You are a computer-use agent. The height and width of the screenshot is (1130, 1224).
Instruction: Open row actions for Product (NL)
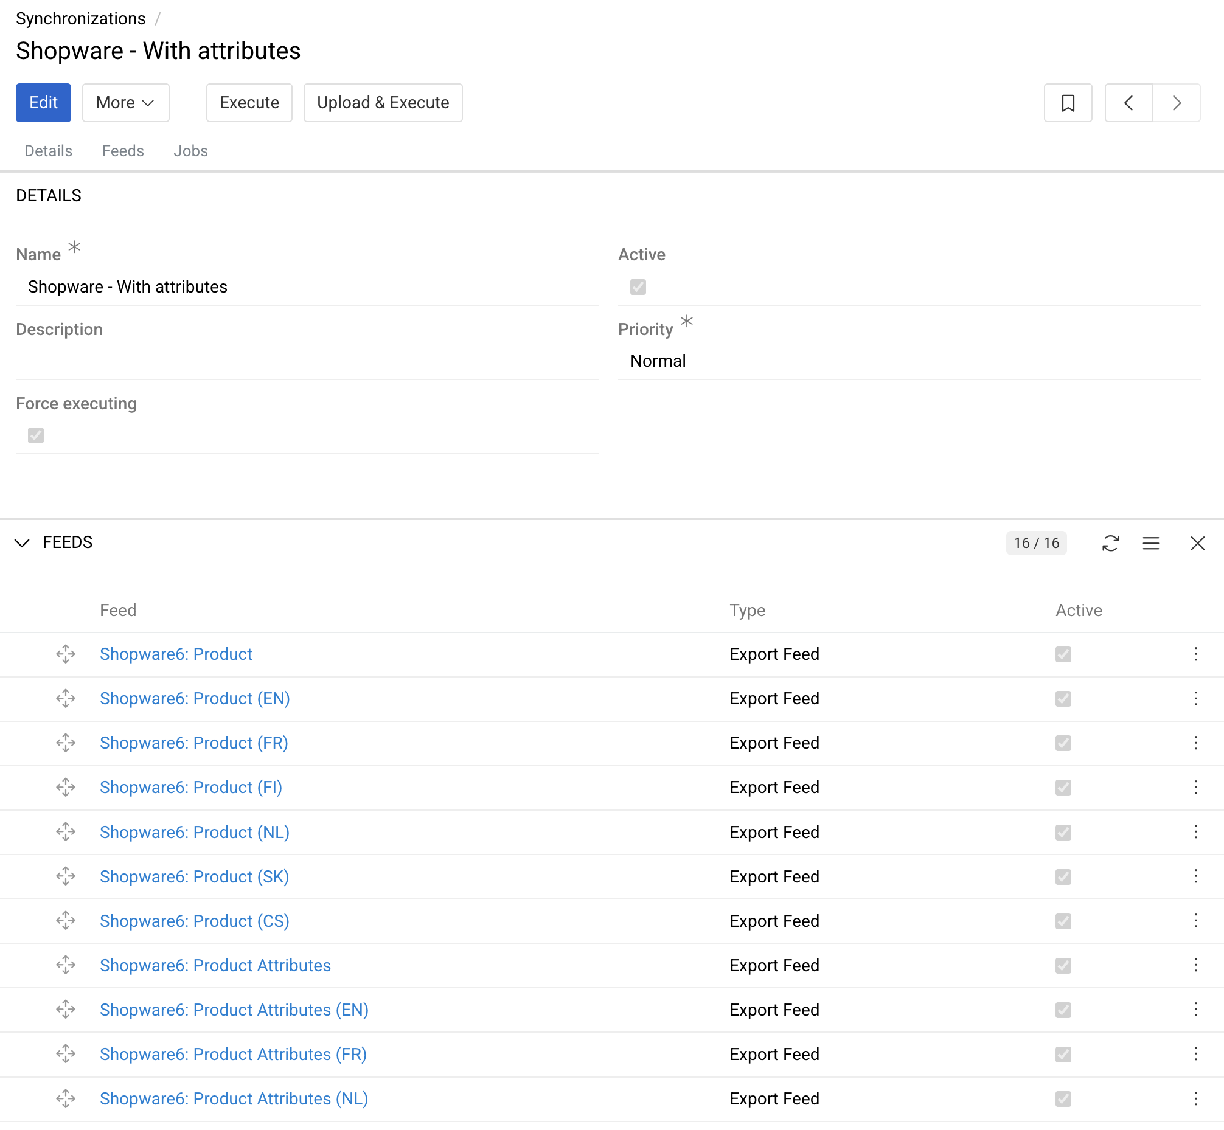1195,832
